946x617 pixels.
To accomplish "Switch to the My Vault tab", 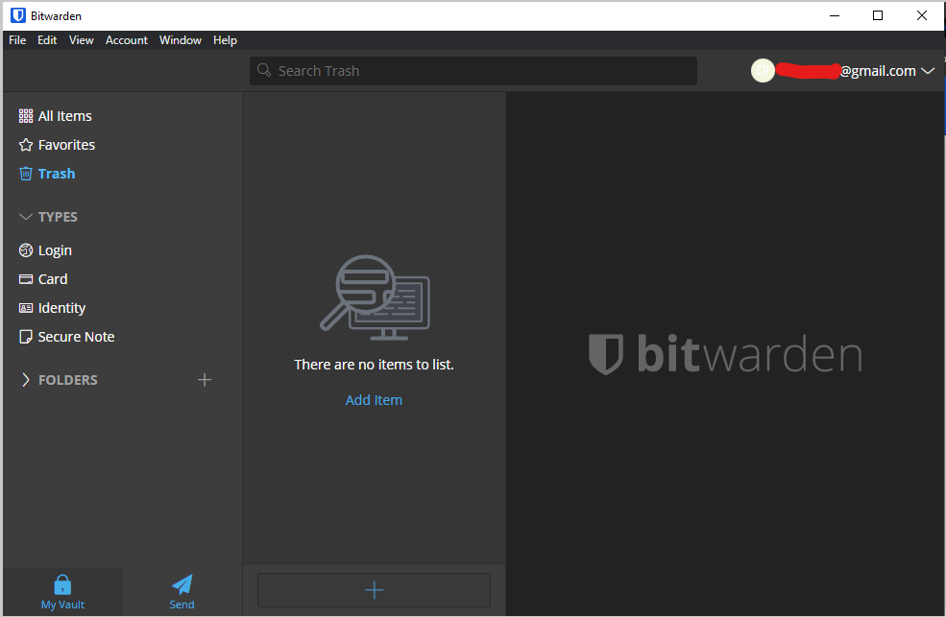I will [x=62, y=592].
